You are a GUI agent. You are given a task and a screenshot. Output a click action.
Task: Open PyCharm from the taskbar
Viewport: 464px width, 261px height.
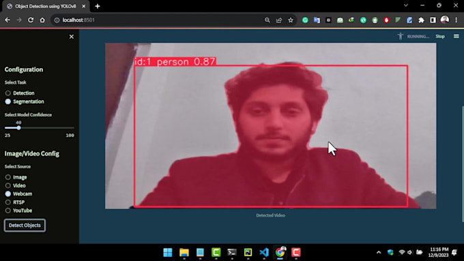click(x=248, y=252)
